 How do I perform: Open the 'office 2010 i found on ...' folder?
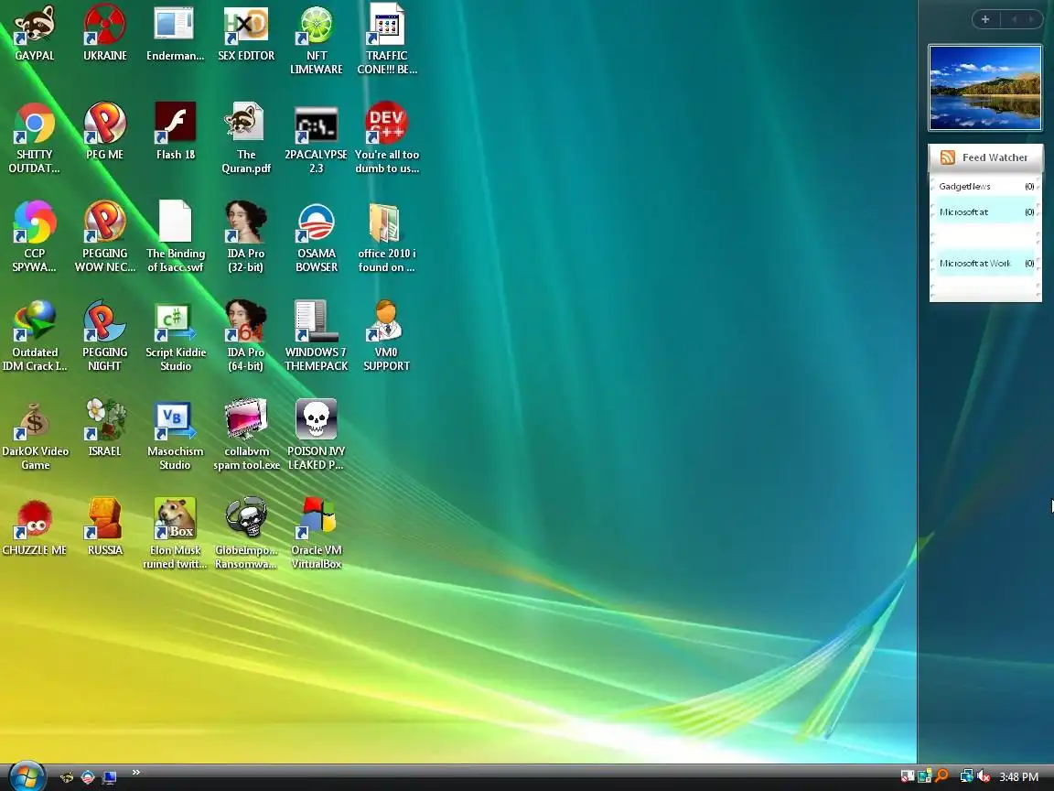tap(386, 237)
